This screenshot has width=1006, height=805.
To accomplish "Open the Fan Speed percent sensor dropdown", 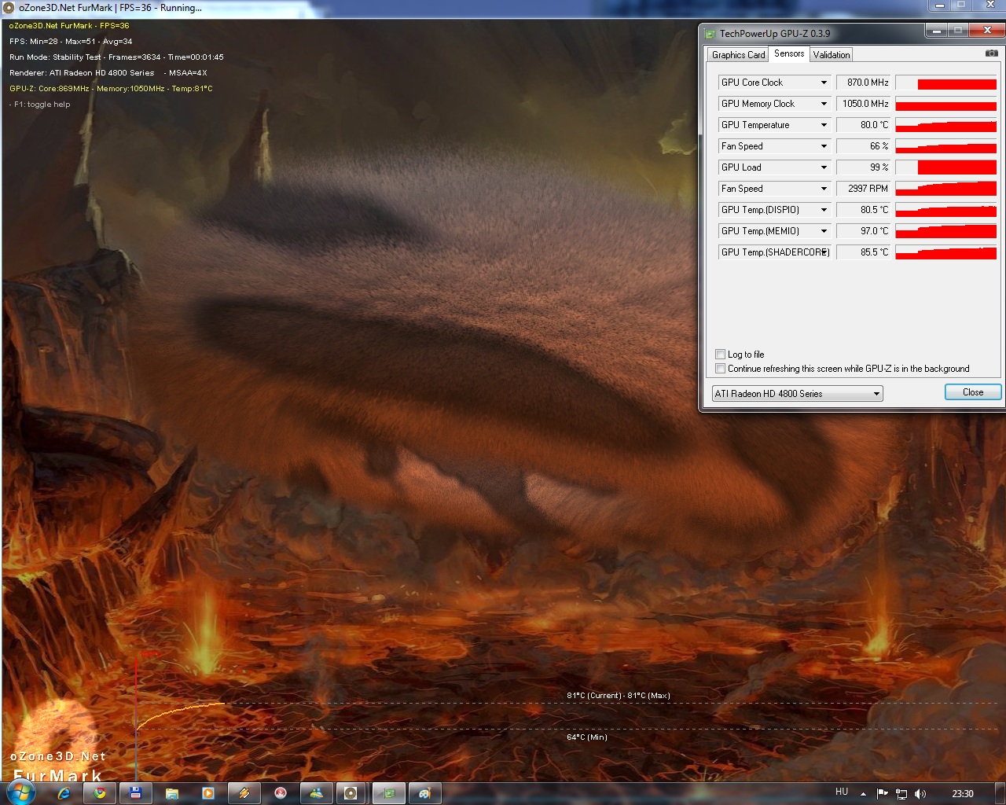I will point(824,146).
